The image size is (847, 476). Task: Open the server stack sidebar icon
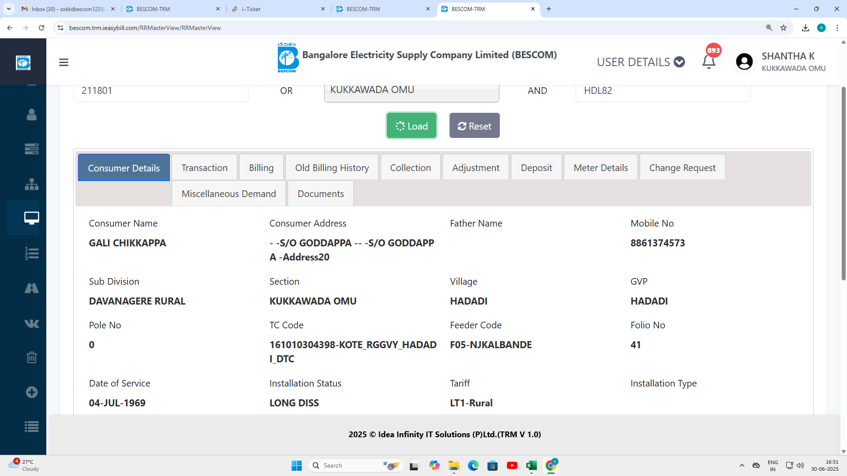click(x=31, y=149)
